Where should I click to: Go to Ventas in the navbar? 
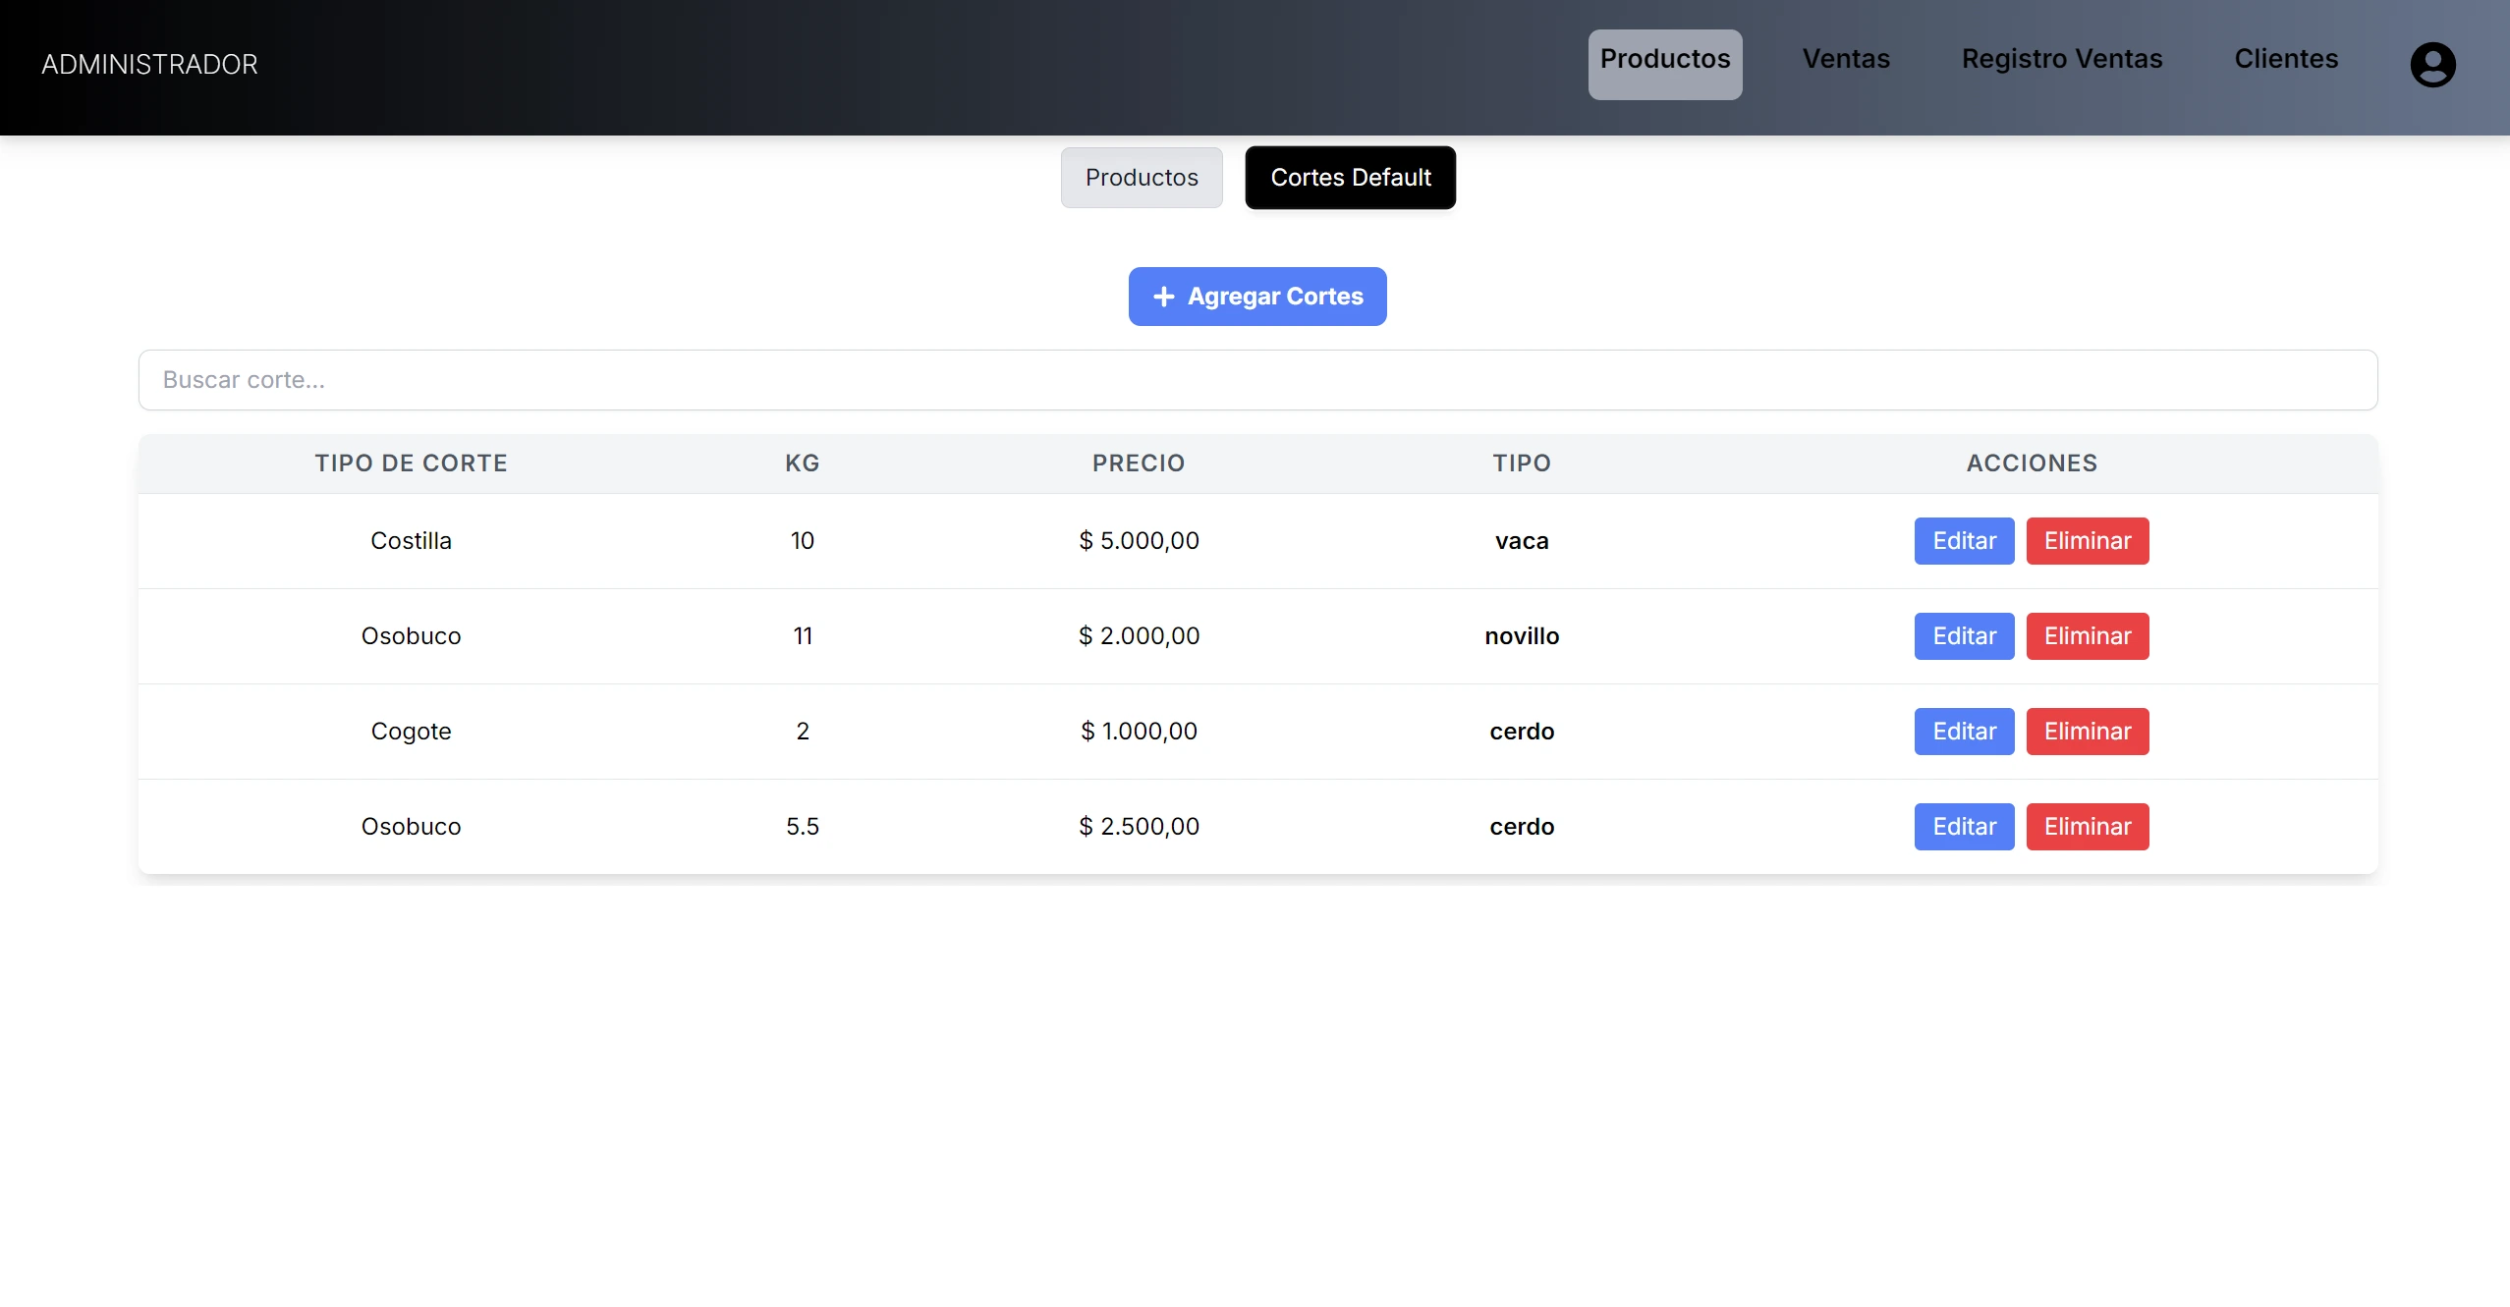click(x=1846, y=59)
